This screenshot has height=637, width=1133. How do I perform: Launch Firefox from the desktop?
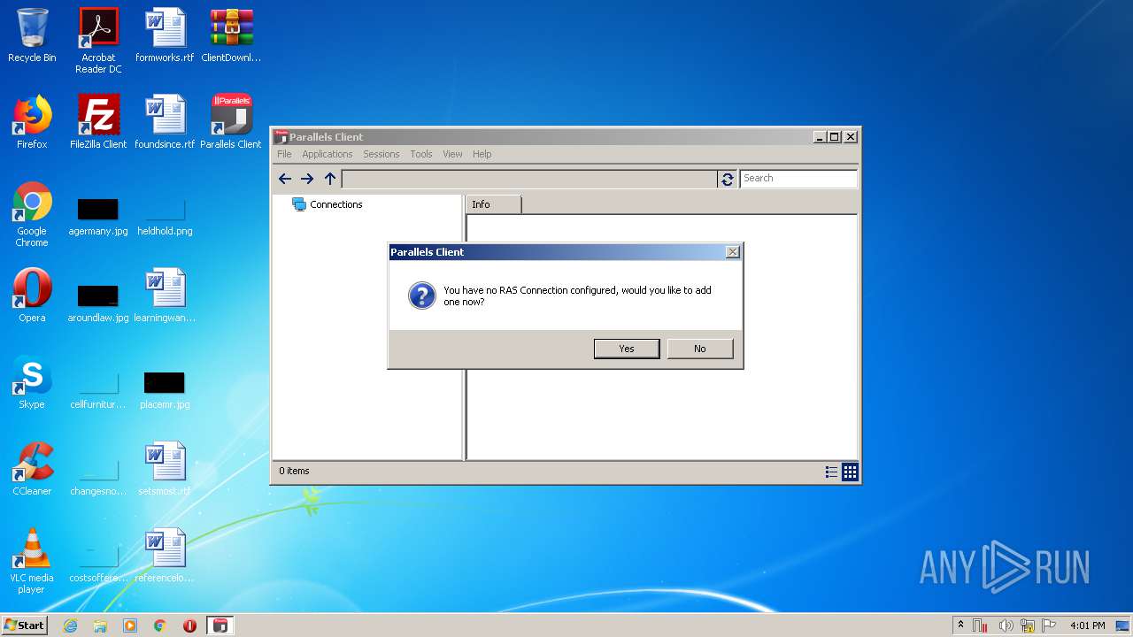32,122
